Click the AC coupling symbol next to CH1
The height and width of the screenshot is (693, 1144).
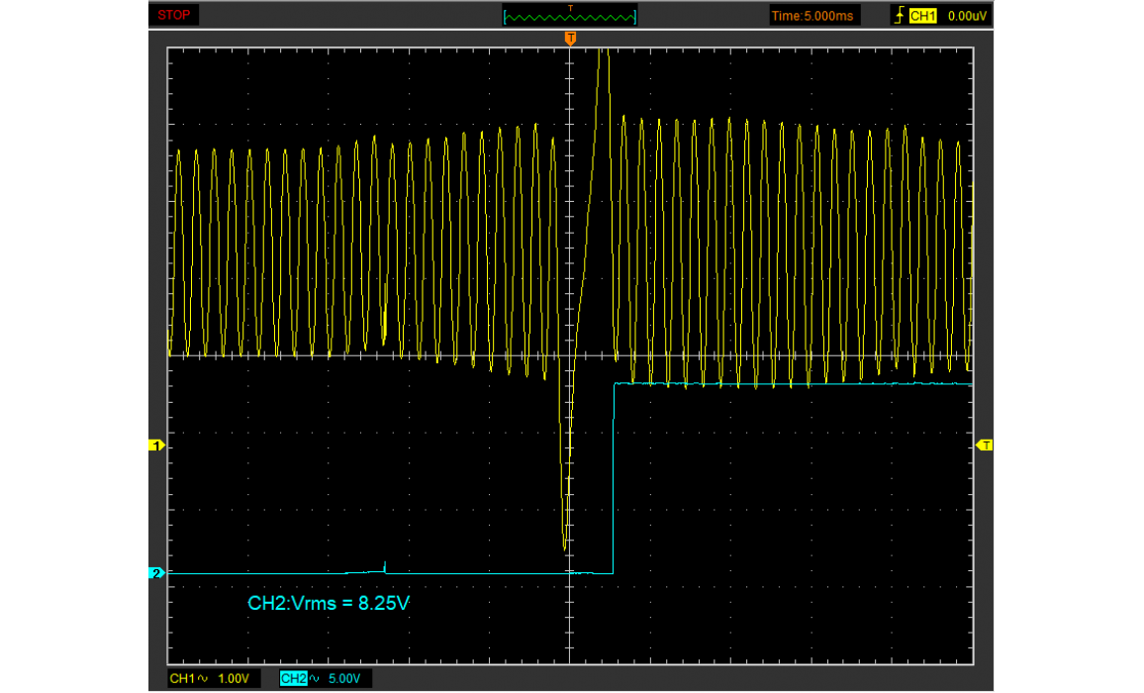click(201, 678)
